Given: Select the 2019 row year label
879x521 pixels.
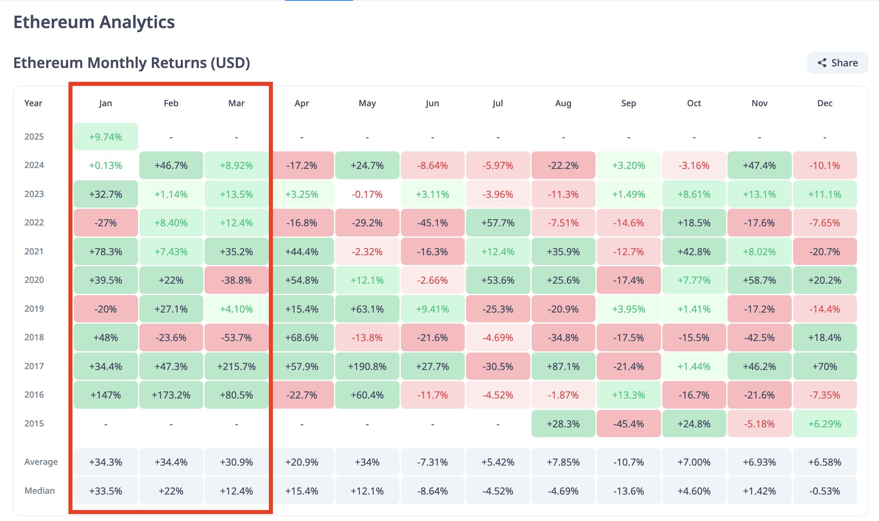Looking at the screenshot, I should [33, 309].
